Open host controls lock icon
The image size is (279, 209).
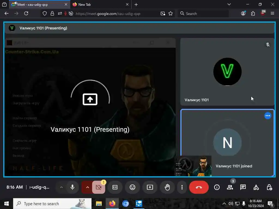[x=269, y=187]
